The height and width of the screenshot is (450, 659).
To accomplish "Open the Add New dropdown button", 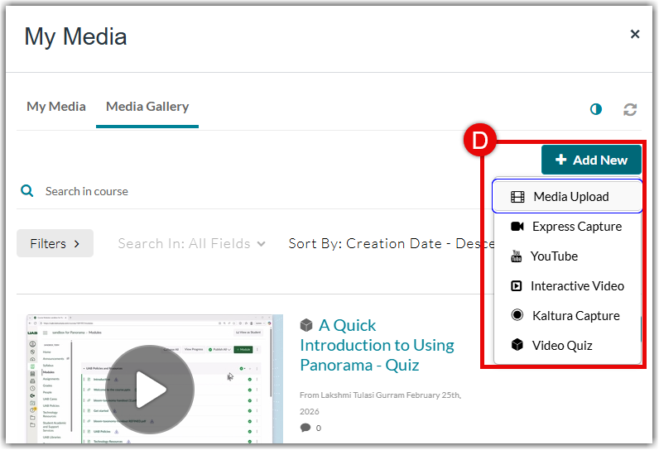I will [591, 160].
